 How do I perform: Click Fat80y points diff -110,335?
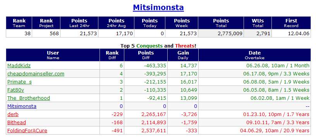pyautogui.click(x=155, y=90)
